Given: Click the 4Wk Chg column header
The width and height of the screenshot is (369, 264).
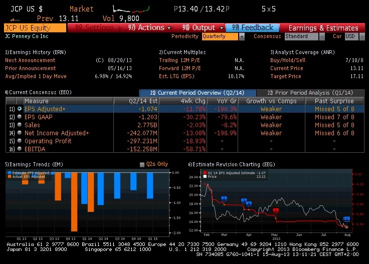Looking at the screenshot, I should (183, 101).
